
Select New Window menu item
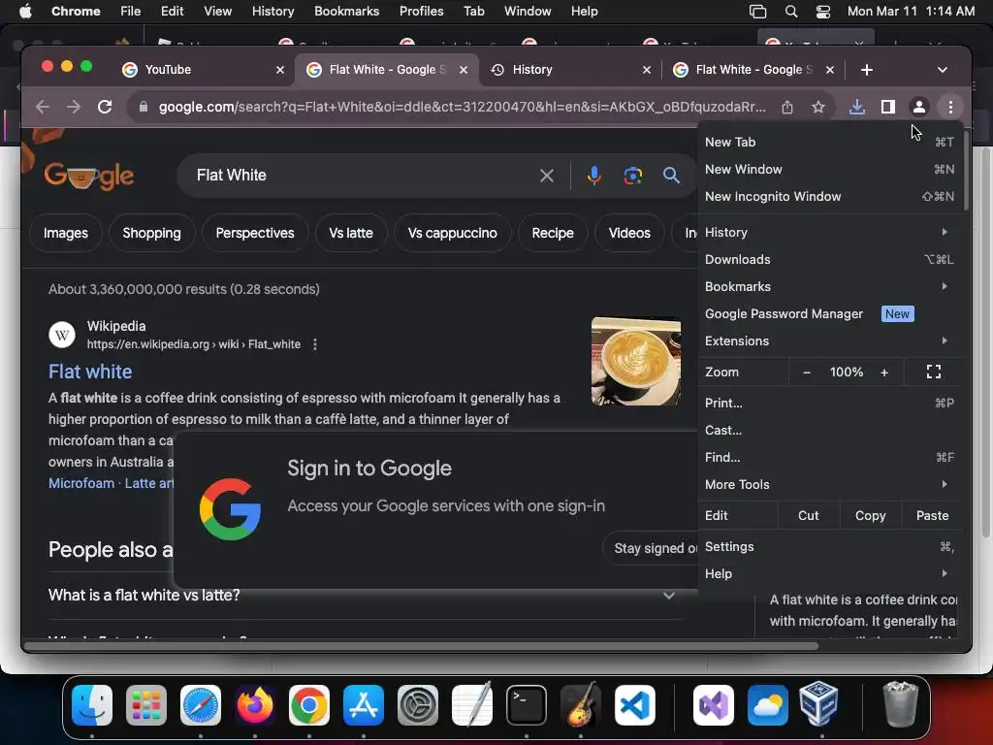830,169
